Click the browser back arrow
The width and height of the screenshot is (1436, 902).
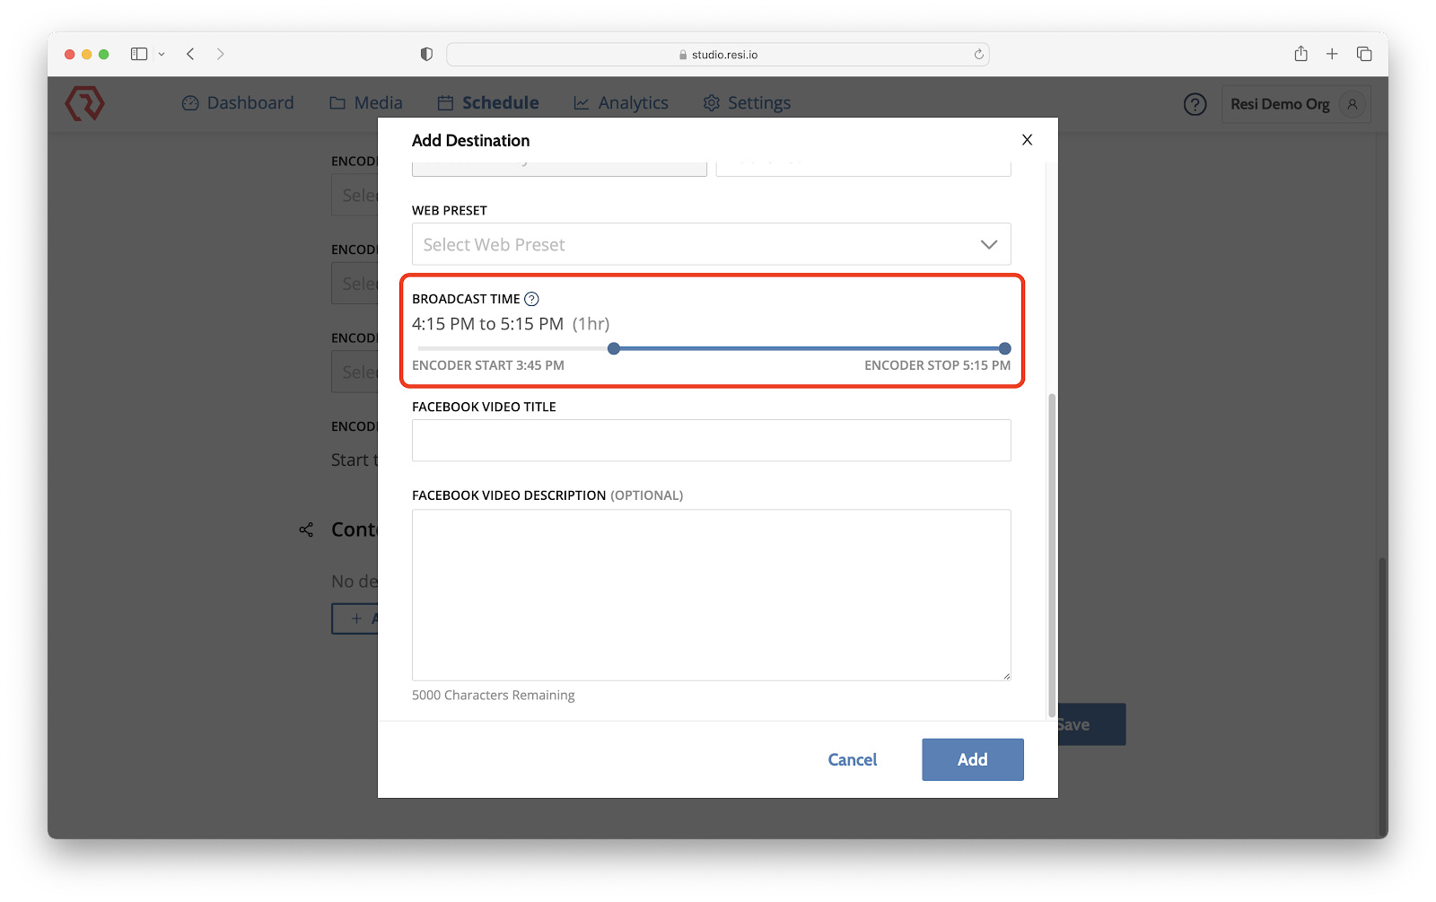[x=190, y=53]
